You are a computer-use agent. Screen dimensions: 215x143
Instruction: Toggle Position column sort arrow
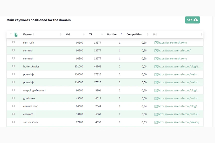pyautogui.click(x=121, y=34)
